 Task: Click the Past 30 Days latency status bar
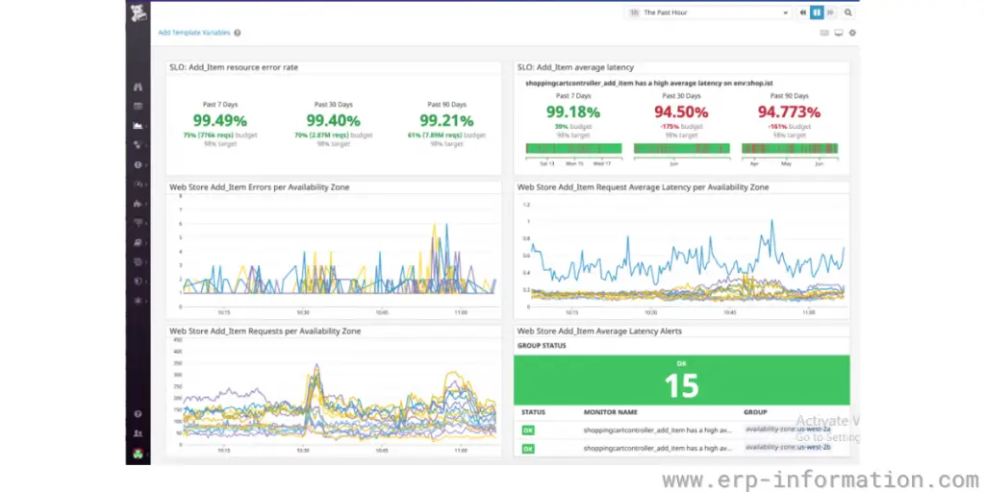682,149
